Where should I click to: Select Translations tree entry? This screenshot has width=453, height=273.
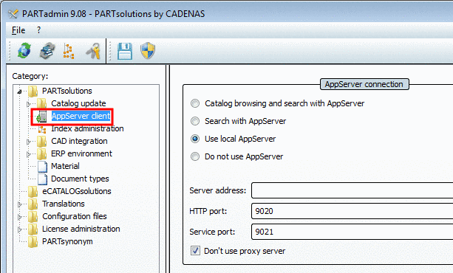point(64,204)
